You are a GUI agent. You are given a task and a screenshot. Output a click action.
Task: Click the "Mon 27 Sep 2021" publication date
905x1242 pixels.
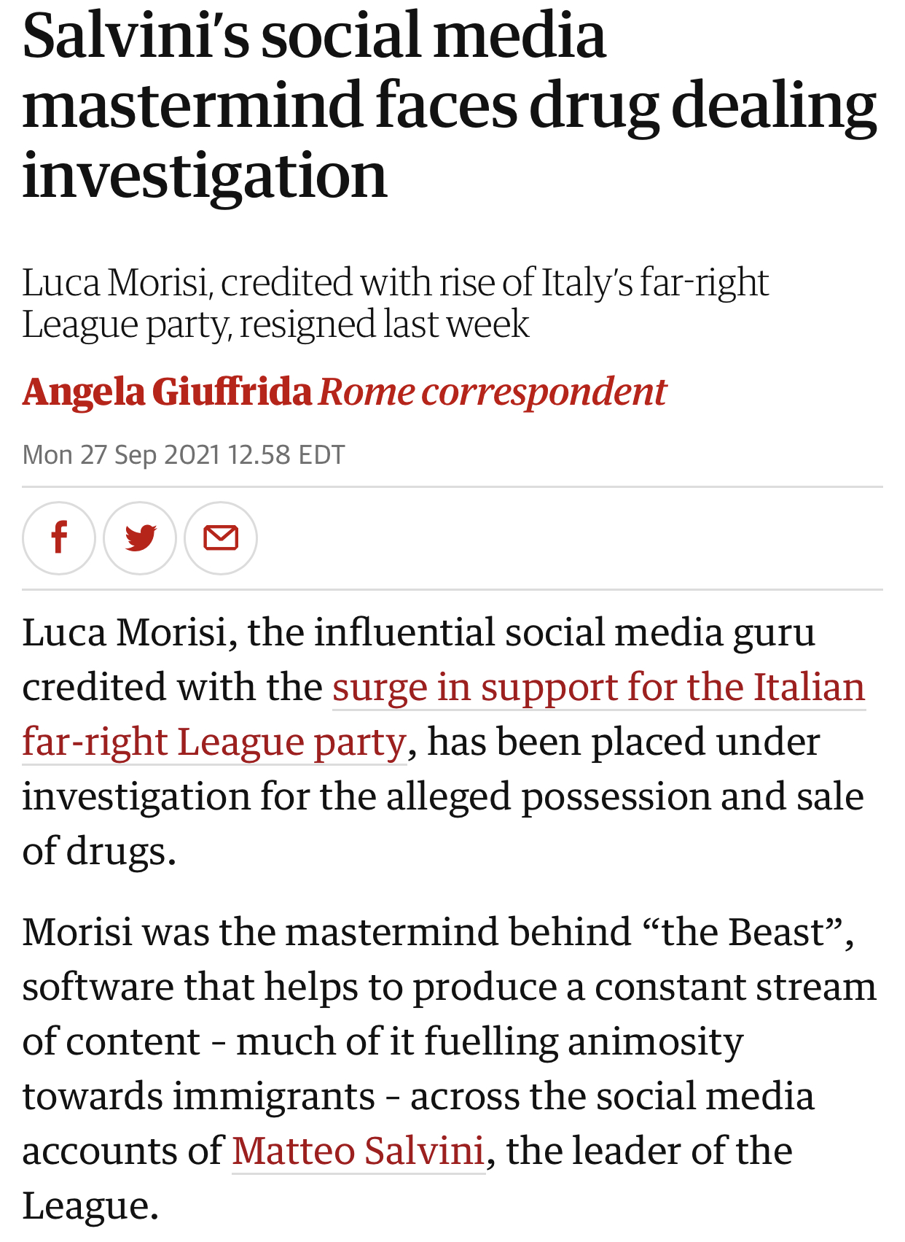pos(121,455)
